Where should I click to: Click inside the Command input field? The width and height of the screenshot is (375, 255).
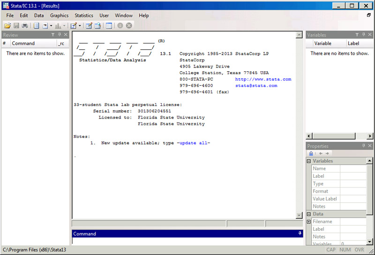click(x=187, y=241)
